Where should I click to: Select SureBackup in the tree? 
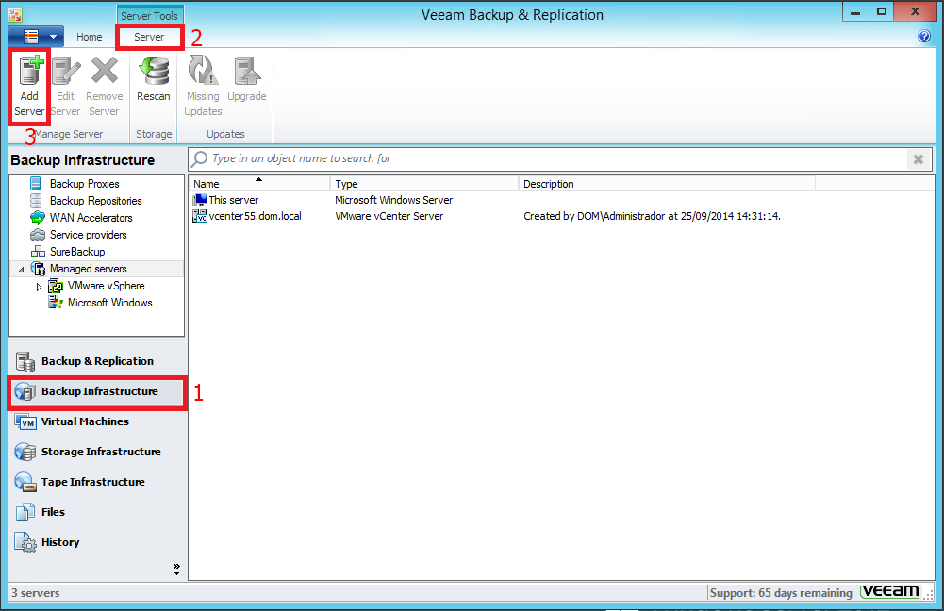click(77, 252)
